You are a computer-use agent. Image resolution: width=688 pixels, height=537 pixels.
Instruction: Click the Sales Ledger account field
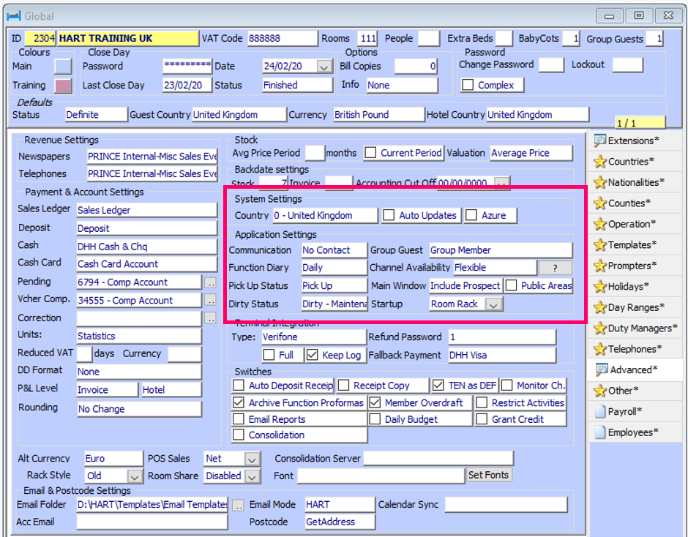146,210
